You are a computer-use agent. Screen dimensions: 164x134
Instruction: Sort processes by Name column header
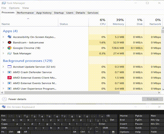click(29, 22)
